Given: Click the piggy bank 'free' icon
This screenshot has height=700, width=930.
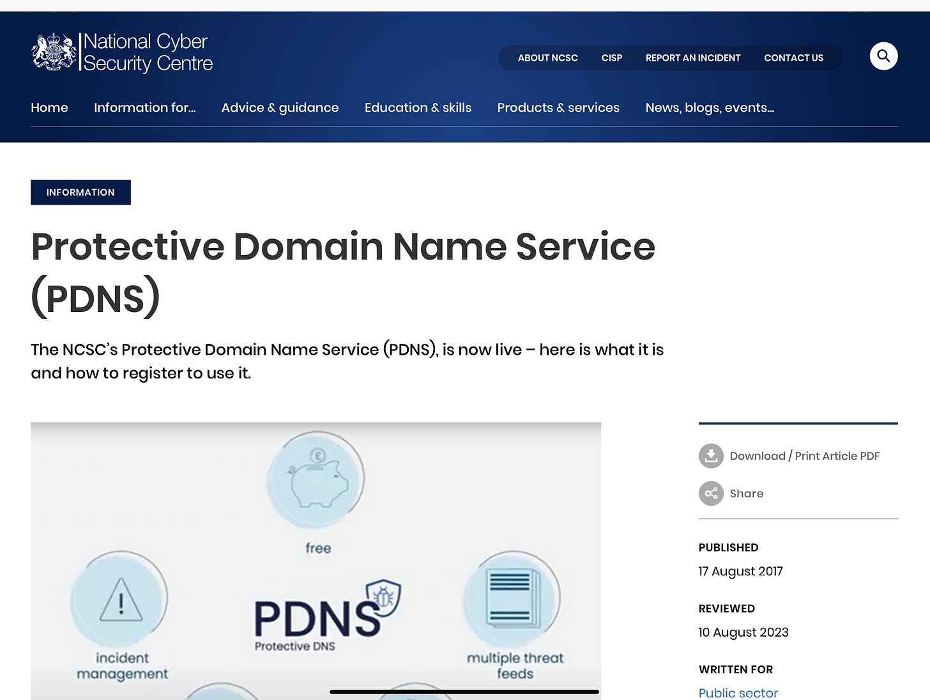Looking at the screenshot, I should click(x=316, y=479).
